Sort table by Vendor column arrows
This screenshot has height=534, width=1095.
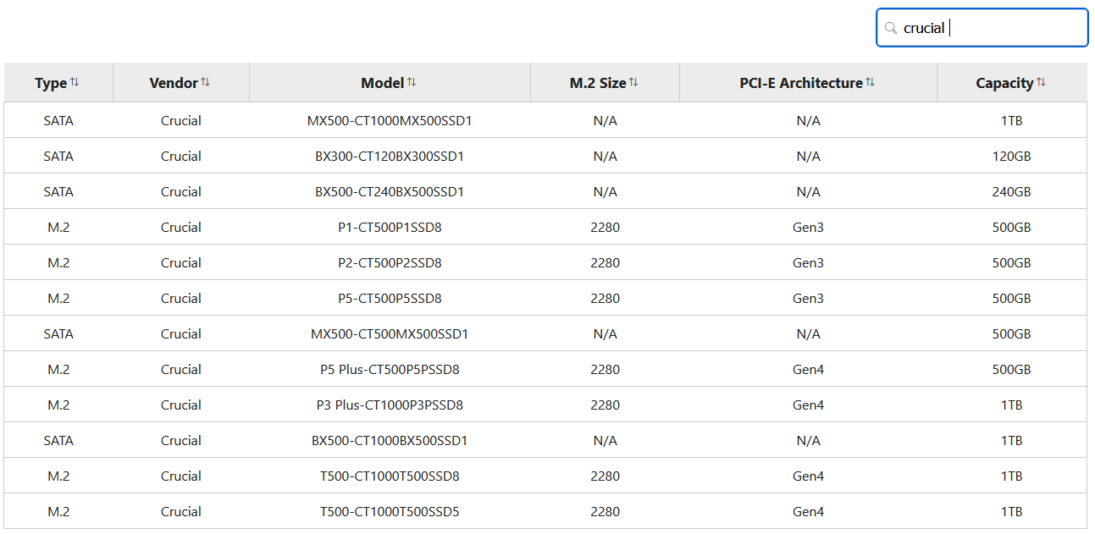point(205,82)
